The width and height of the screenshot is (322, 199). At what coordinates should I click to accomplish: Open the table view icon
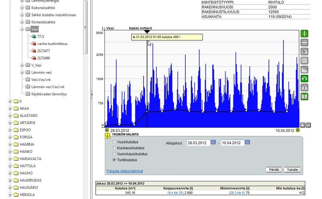coord(304,60)
